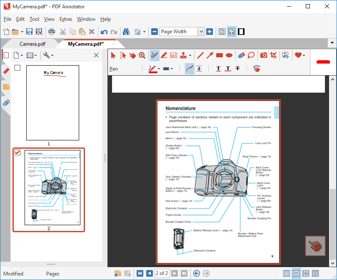
Task: Select the page 1 thumbnail
Action: click(x=52, y=103)
